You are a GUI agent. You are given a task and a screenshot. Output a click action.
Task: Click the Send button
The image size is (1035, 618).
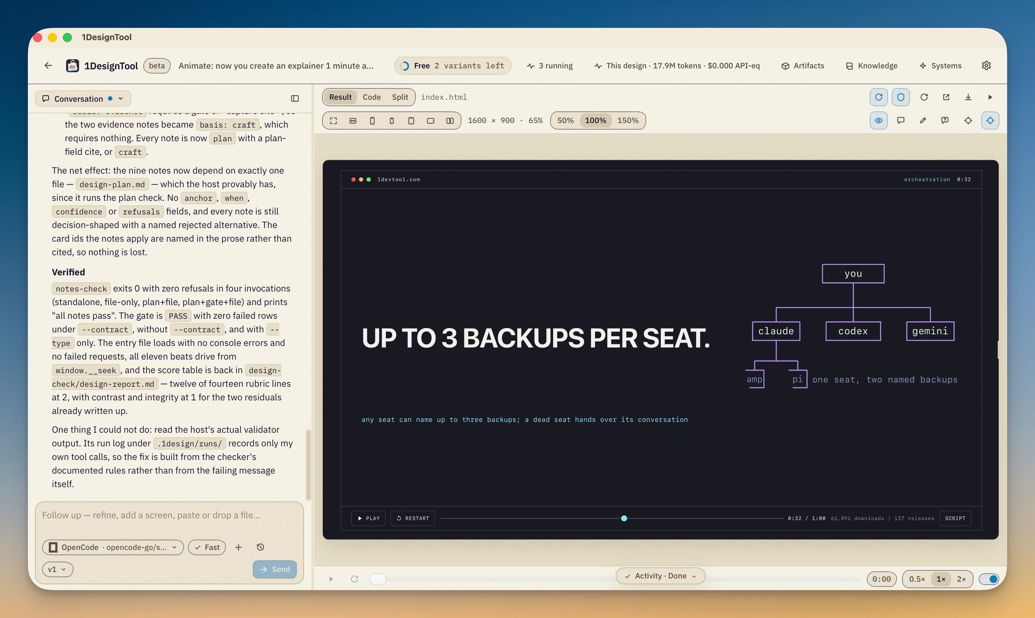[274, 569]
